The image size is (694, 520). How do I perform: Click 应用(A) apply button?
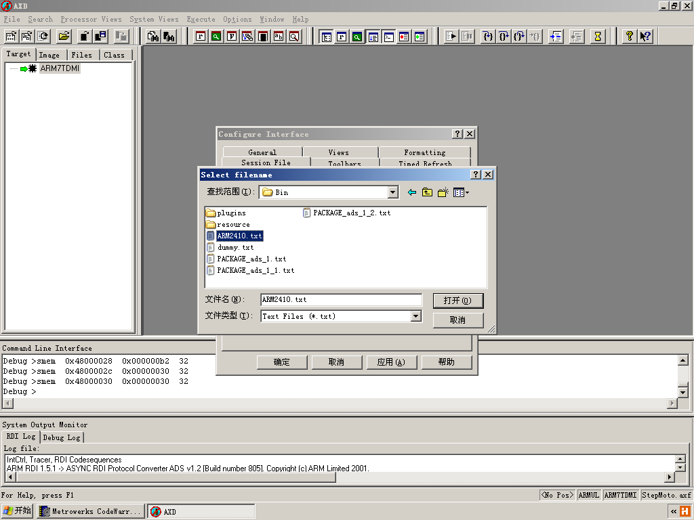click(391, 362)
